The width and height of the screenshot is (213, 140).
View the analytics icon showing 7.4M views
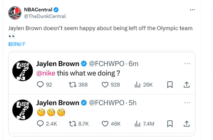pos(137,124)
